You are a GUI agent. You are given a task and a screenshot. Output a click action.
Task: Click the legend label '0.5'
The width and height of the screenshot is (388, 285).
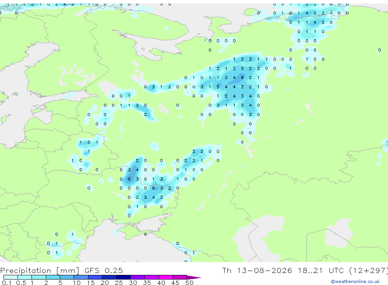[21, 283]
